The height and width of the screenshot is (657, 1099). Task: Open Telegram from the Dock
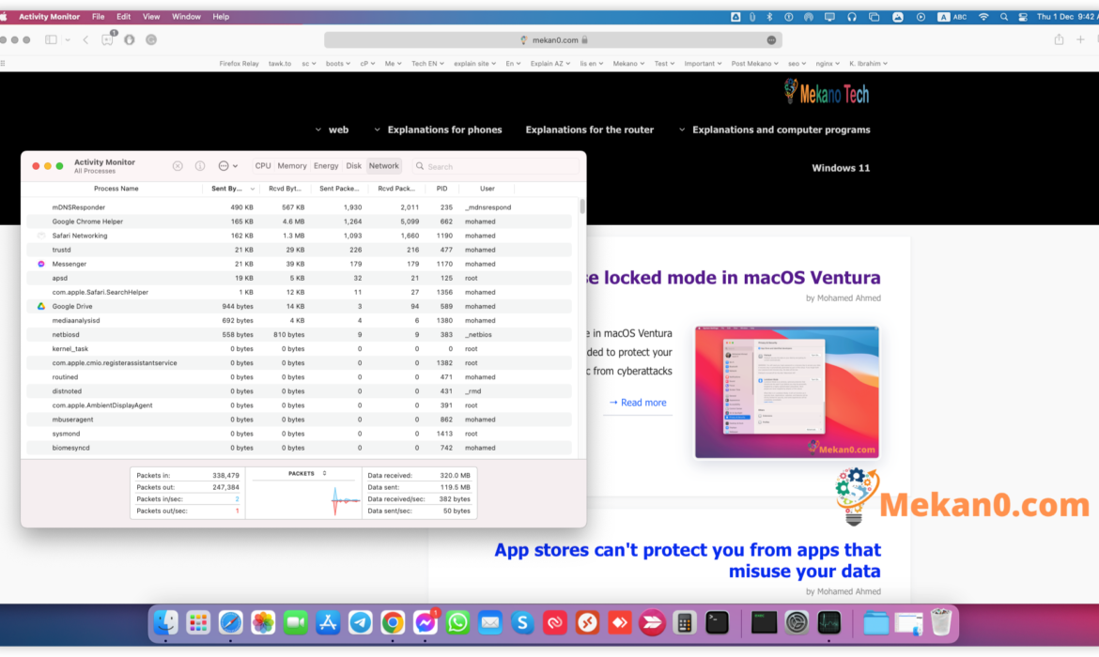coord(361,622)
